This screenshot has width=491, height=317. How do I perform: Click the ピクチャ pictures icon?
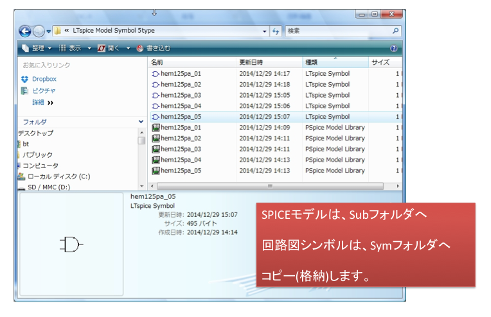(24, 90)
